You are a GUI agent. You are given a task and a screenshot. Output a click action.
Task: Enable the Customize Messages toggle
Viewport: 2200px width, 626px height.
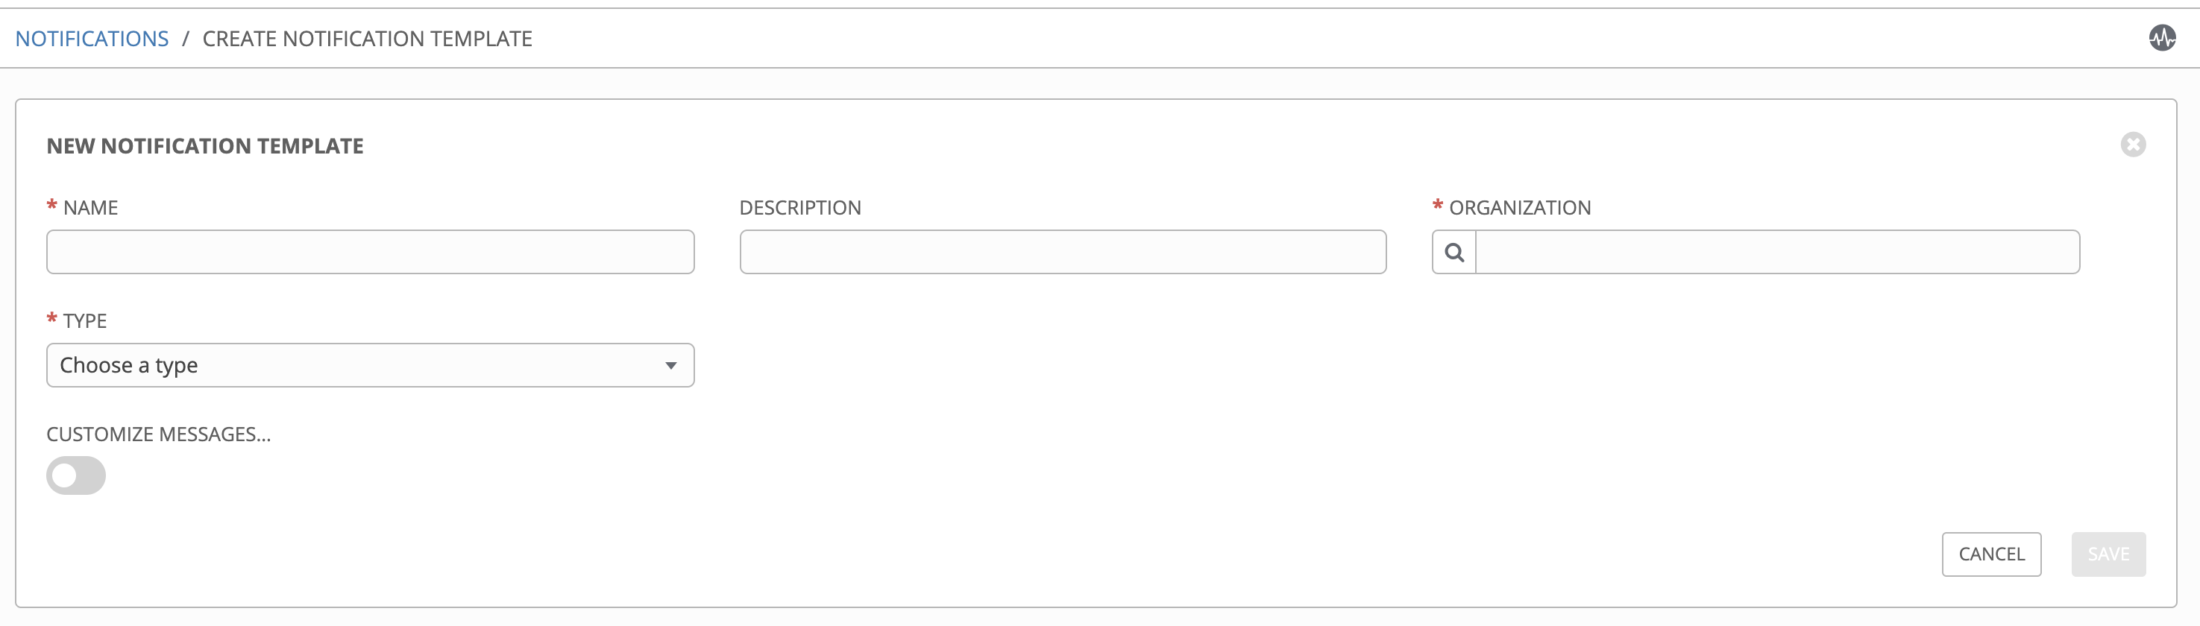point(76,476)
